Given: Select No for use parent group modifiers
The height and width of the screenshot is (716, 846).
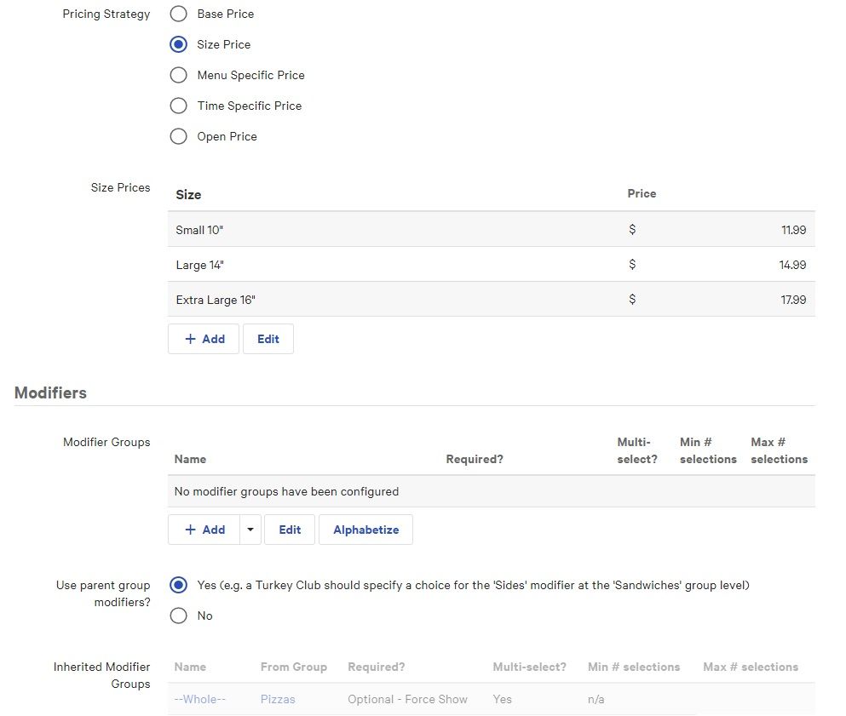Looking at the screenshot, I should tap(178, 616).
